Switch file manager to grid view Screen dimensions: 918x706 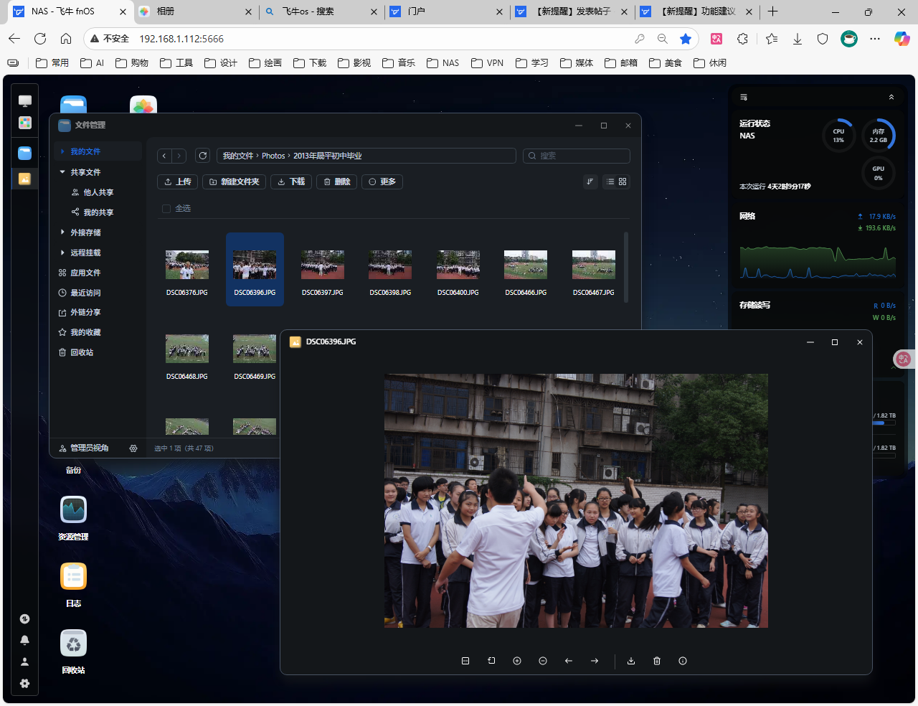(623, 182)
